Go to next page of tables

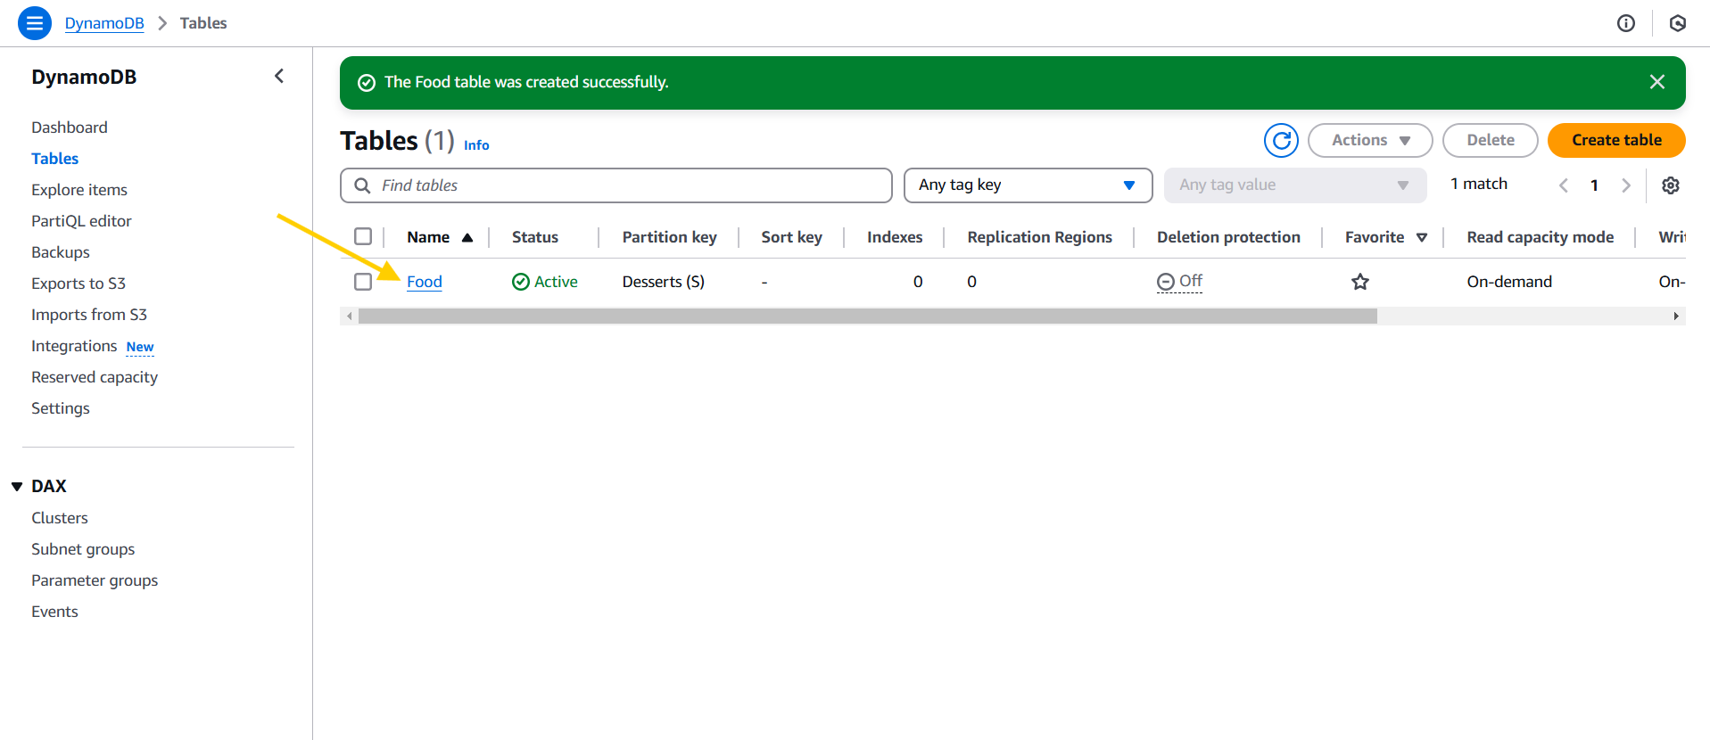coord(1625,185)
